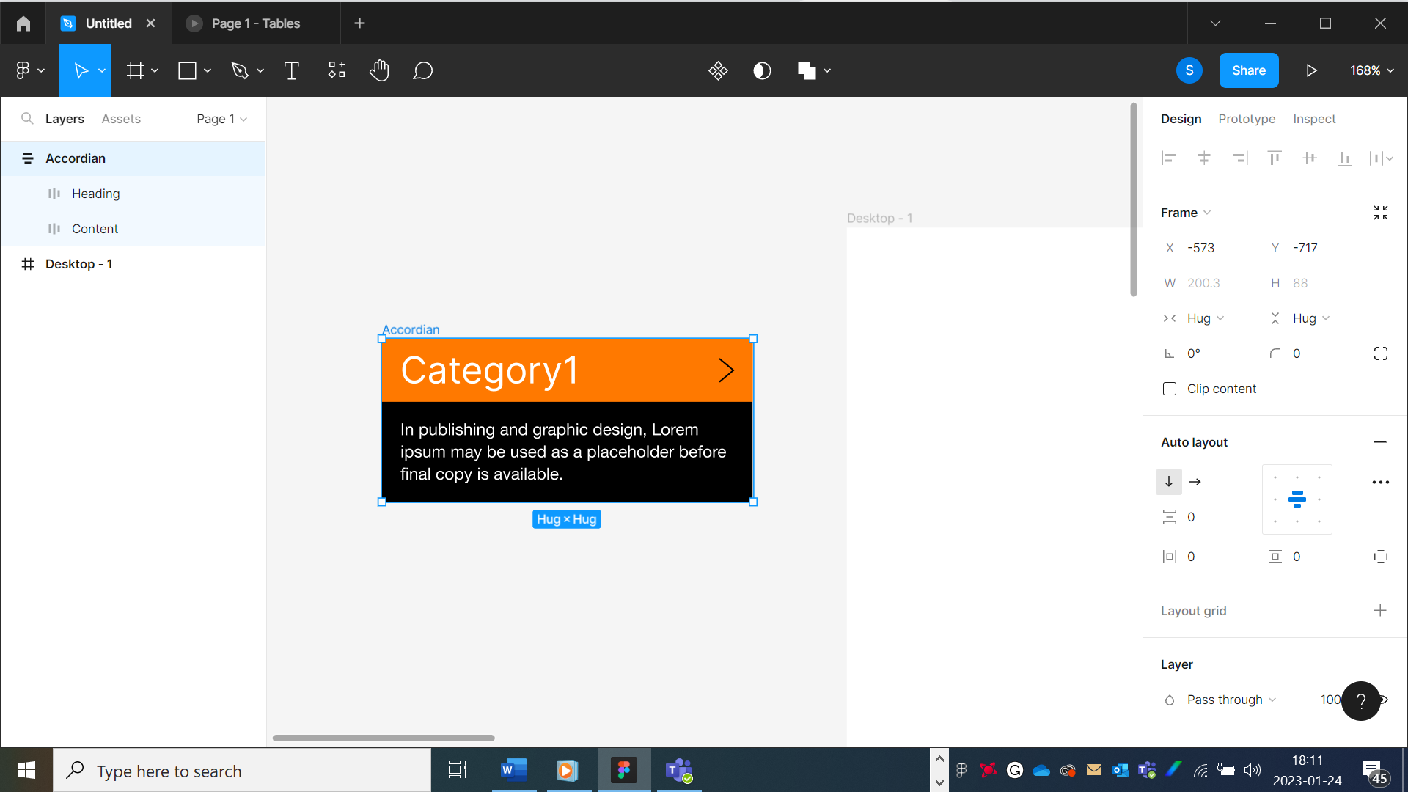Enable Clip content checkbox
Viewport: 1408px width, 792px height.
[1170, 389]
